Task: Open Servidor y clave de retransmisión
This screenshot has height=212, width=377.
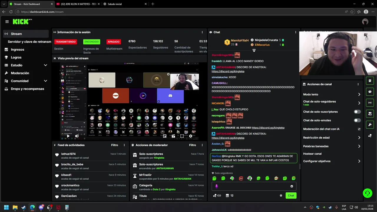Action: tap(29, 42)
